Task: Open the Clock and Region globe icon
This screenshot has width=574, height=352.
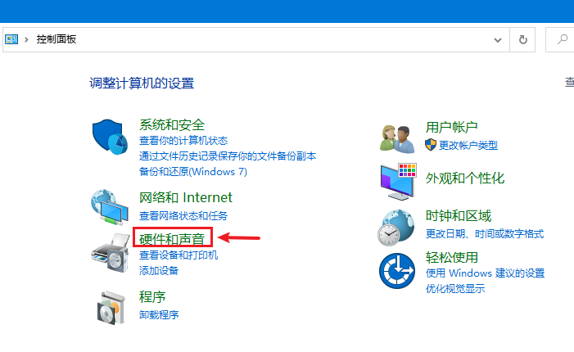Action: [396, 228]
